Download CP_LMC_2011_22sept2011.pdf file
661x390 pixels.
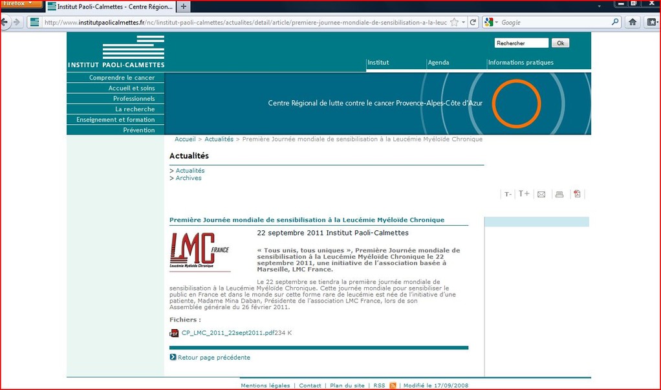tap(228, 332)
